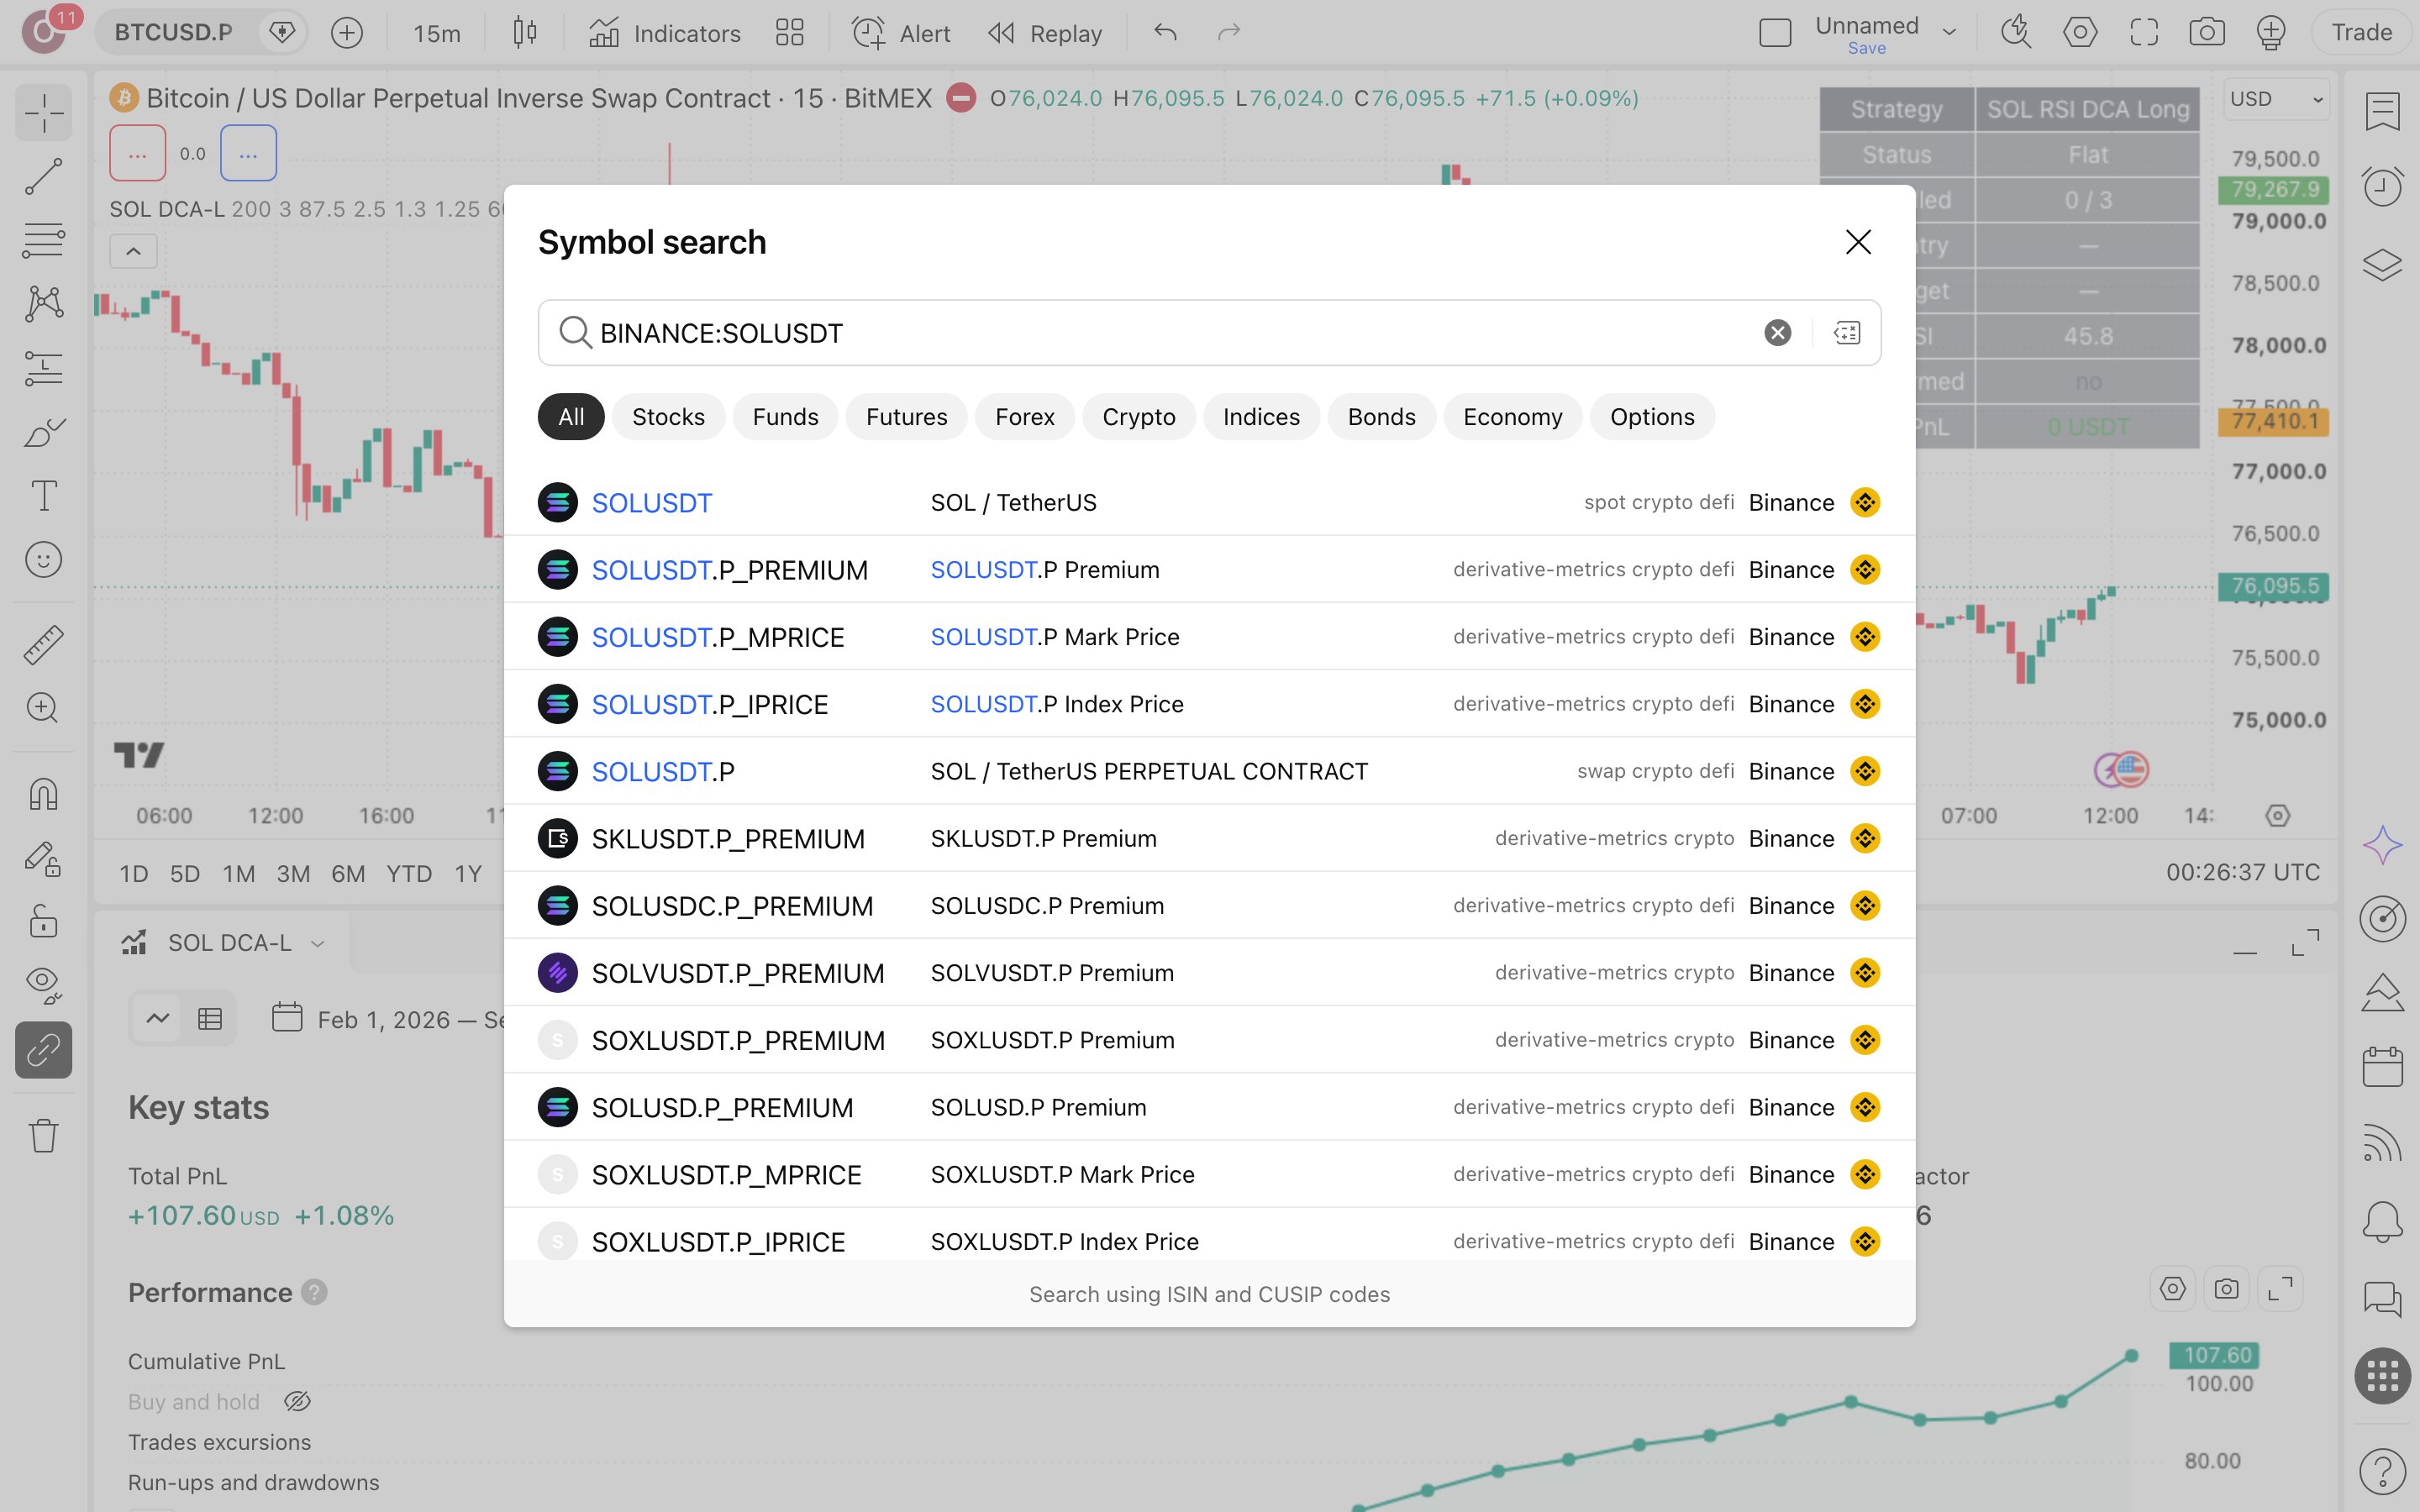Choose the SOLUSDT spot Binance result
This screenshot has height=1512, width=2420.
pyautogui.click(x=1209, y=502)
